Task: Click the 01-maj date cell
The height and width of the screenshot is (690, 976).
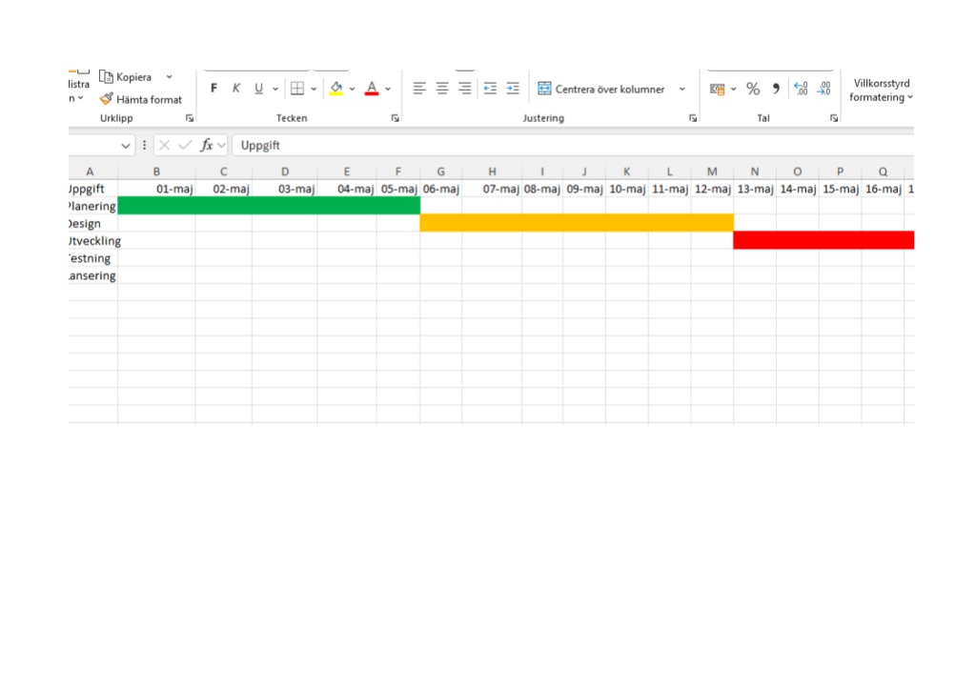Action: 156,189
